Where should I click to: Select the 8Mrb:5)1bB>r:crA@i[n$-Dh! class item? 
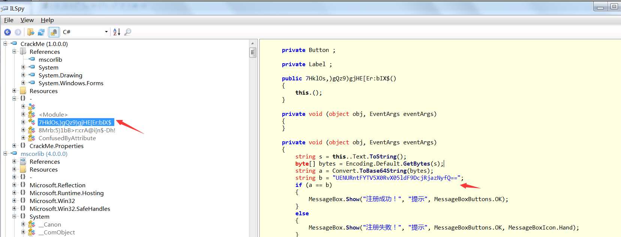coord(77,130)
